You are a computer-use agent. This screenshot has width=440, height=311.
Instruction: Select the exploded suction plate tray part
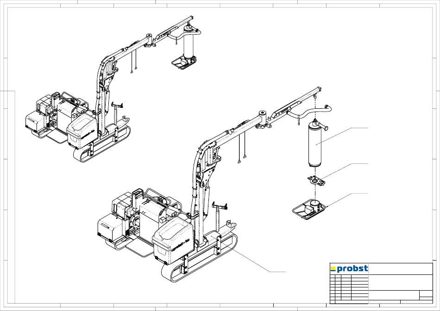pos(309,210)
